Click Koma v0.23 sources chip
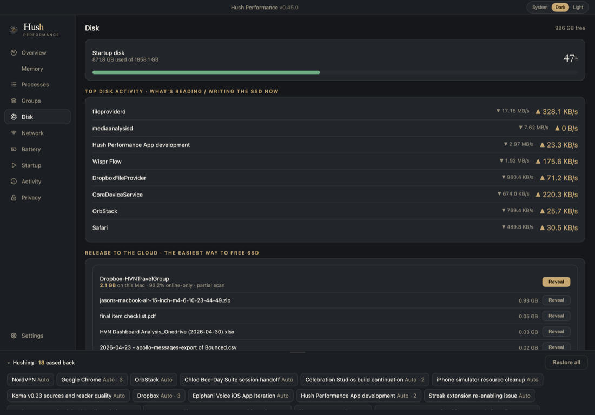The height and width of the screenshot is (415, 595). (x=68, y=396)
